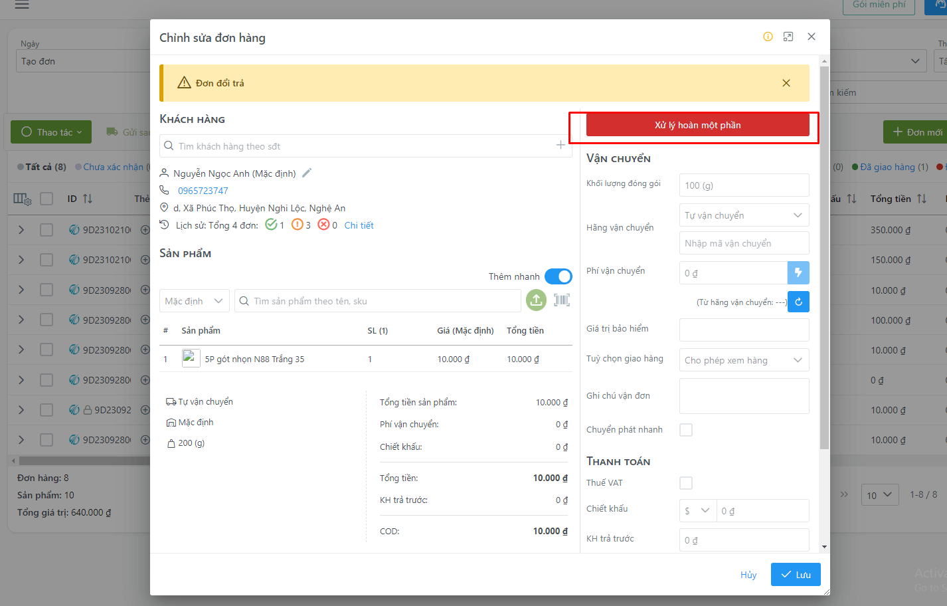This screenshot has height=606, width=947.
Task: Click the product search field
Action: pos(378,301)
